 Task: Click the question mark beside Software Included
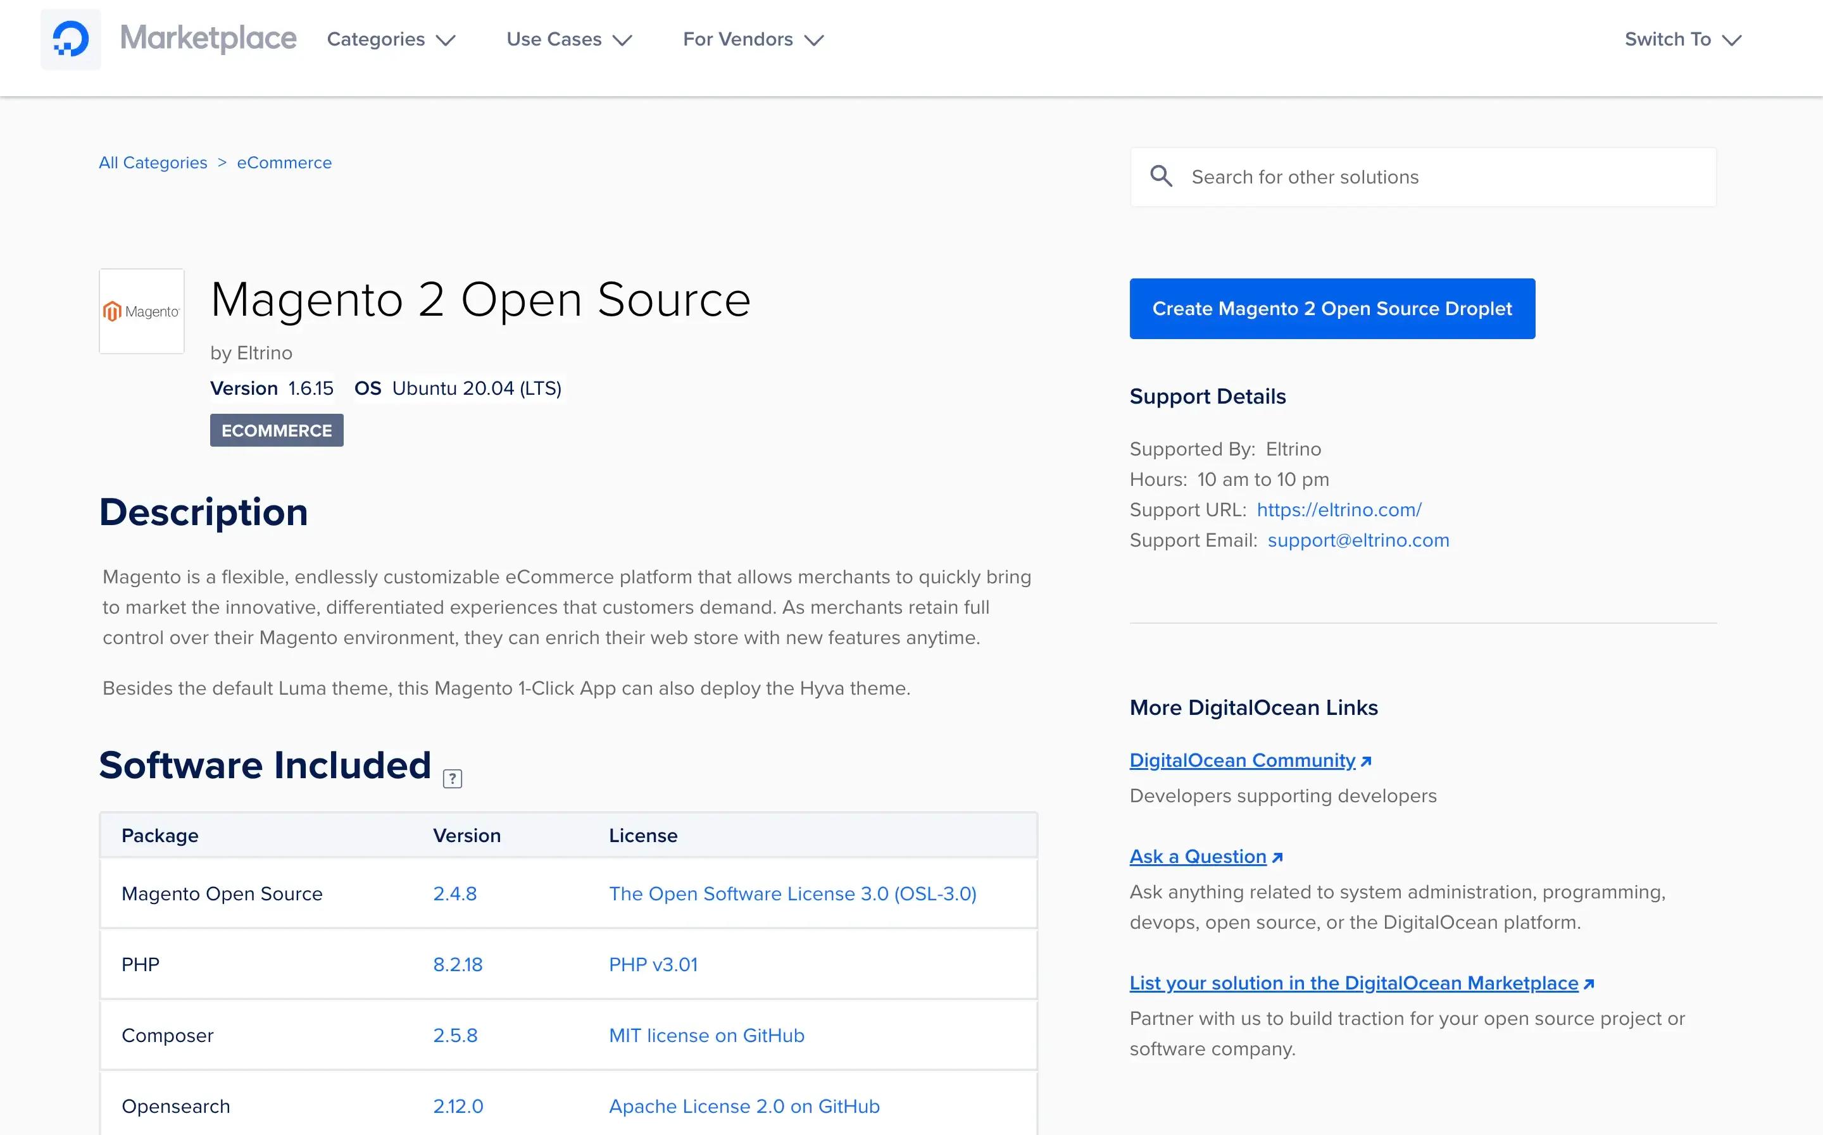tap(452, 778)
